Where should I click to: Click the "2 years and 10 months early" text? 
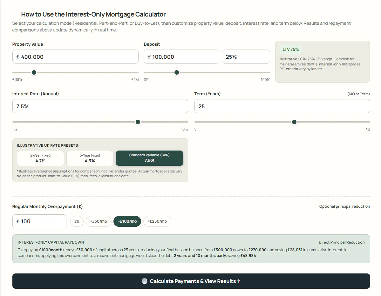pos(200,256)
